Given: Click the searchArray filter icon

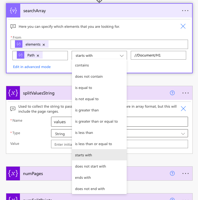Looking at the screenshot, I should [13, 11].
